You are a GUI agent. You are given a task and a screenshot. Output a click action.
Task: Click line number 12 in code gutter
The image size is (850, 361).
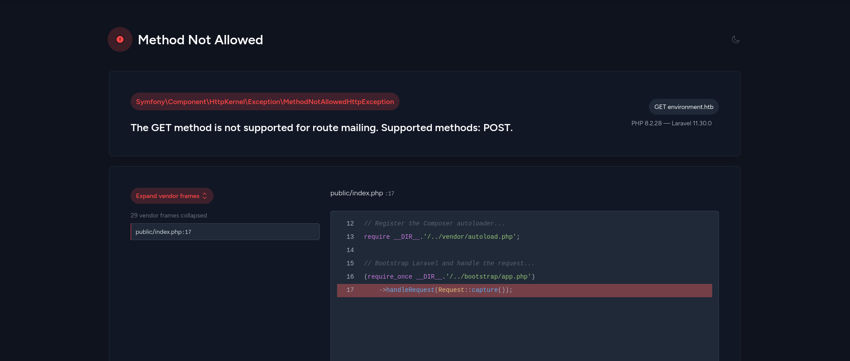point(350,224)
